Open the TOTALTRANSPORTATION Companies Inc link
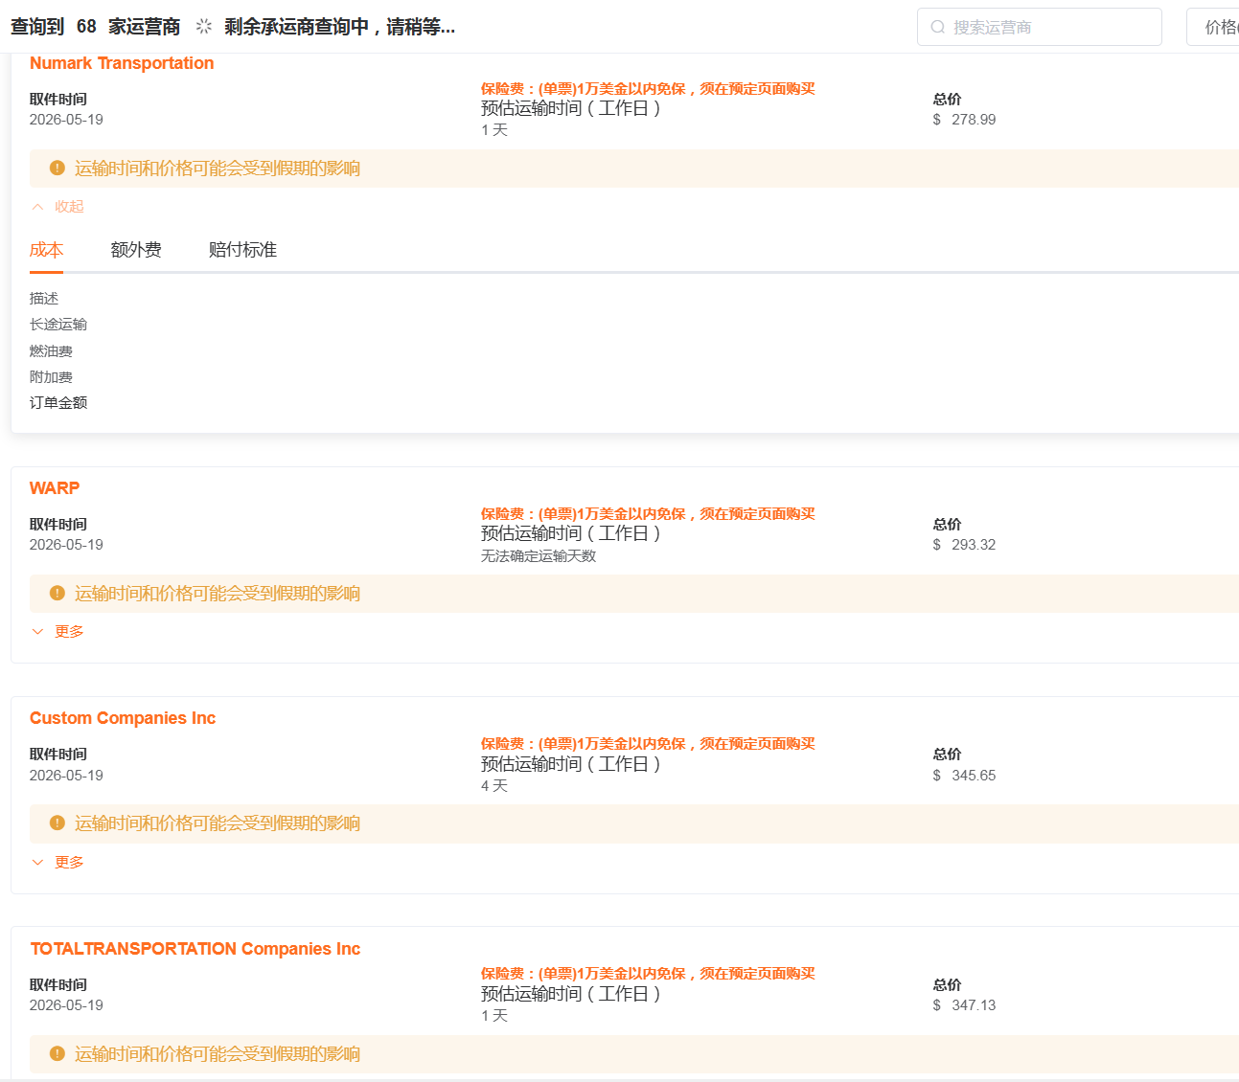1239x1082 pixels. tap(195, 949)
